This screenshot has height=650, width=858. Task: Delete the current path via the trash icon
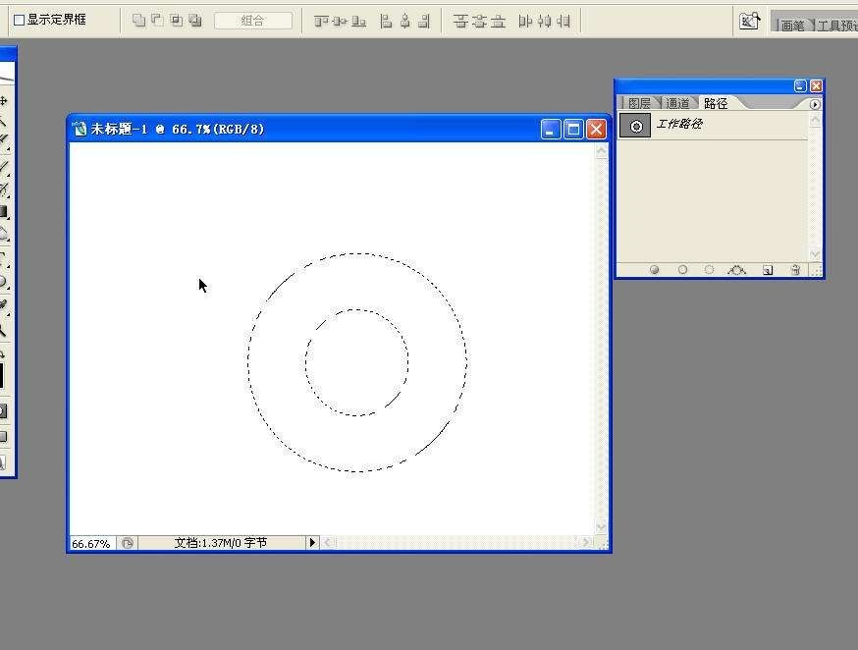tap(795, 269)
